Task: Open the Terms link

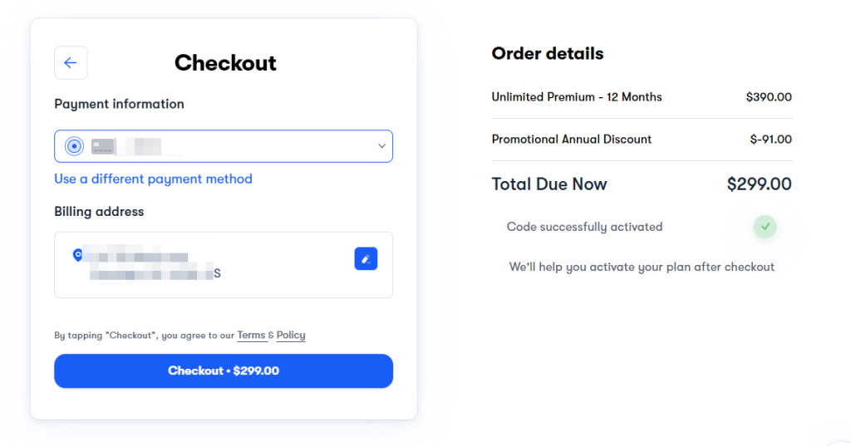Action: tap(251, 336)
